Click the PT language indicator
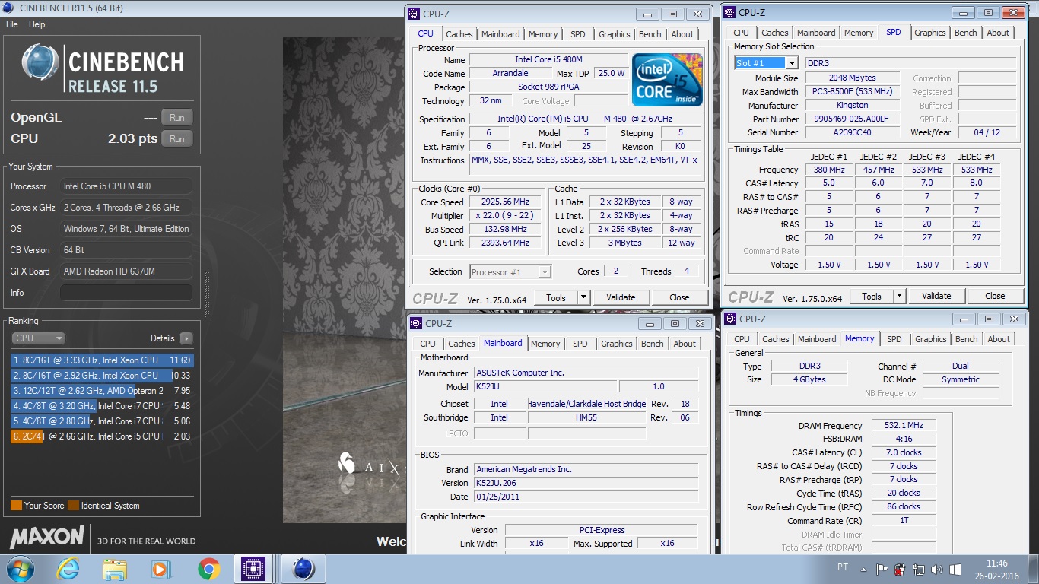Image resolution: width=1039 pixels, height=584 pixels. tap(843, 567)
